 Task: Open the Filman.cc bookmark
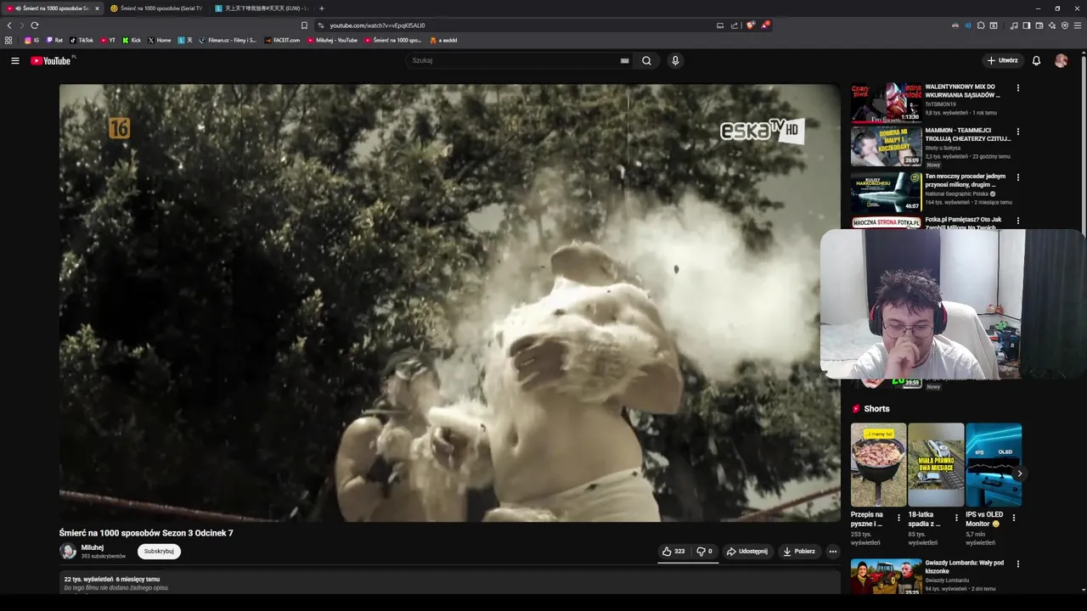(228, 40)
